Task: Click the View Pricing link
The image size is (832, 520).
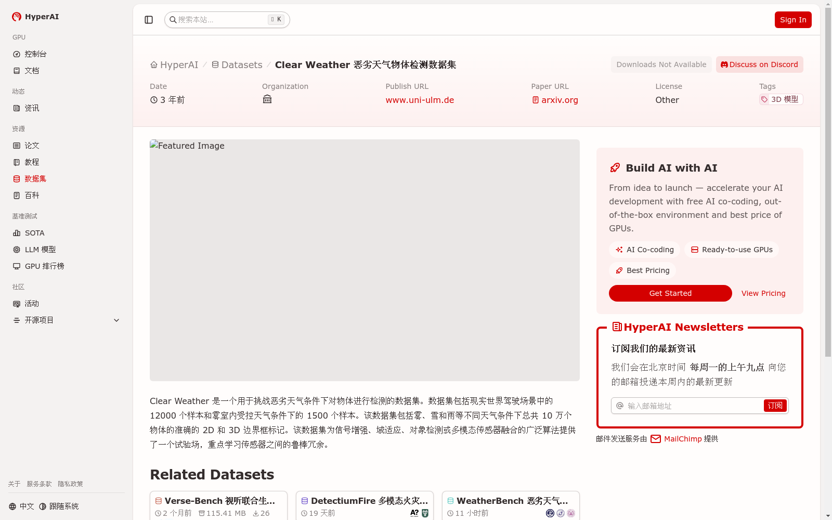Action: (763, 293)
